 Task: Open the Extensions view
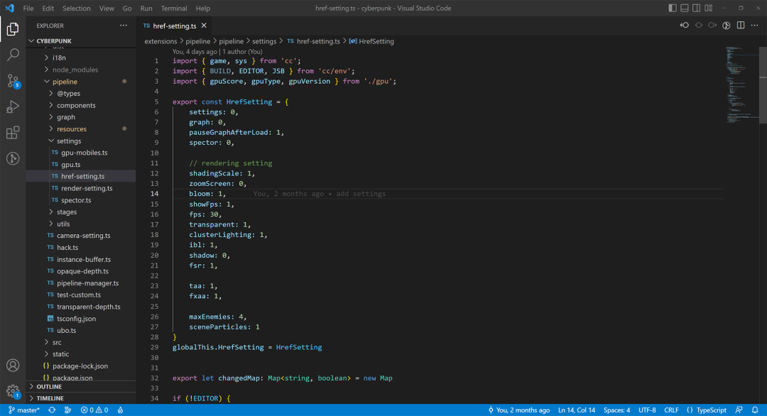[x=13, y=133]
